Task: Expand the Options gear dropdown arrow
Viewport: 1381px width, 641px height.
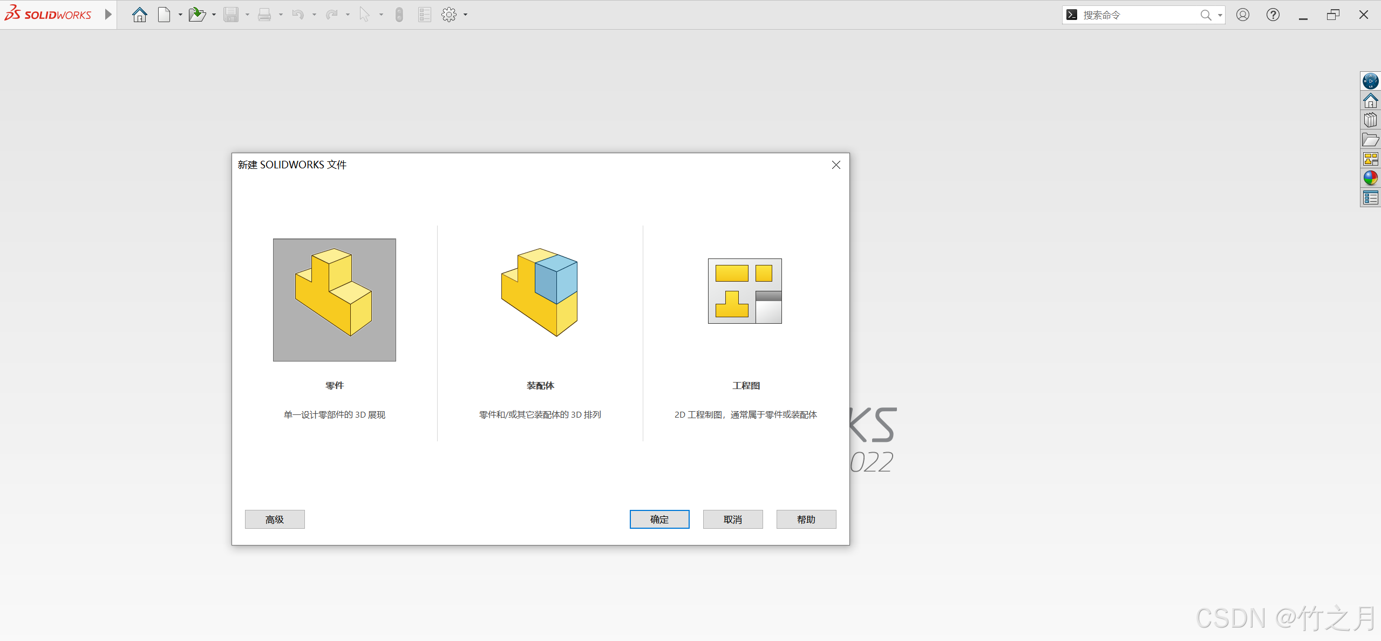Action: (465, 15)
